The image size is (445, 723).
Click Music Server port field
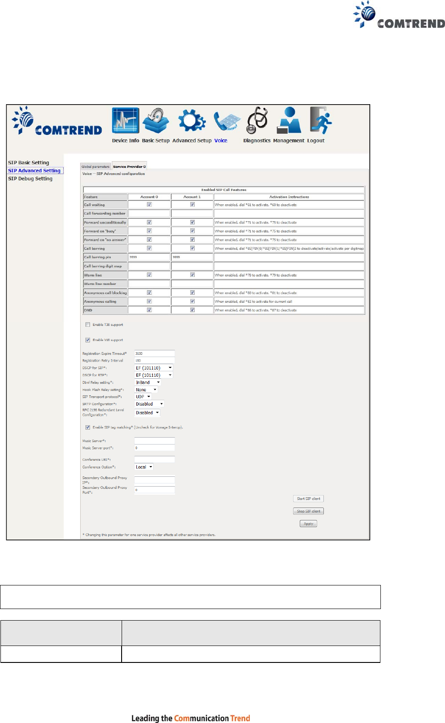click(x=155, y=448)
